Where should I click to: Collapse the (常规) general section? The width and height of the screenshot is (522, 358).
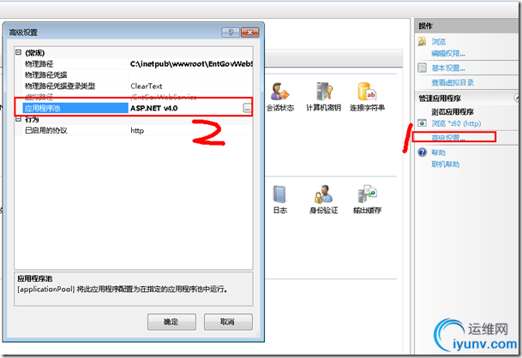[x=18, y=52]
